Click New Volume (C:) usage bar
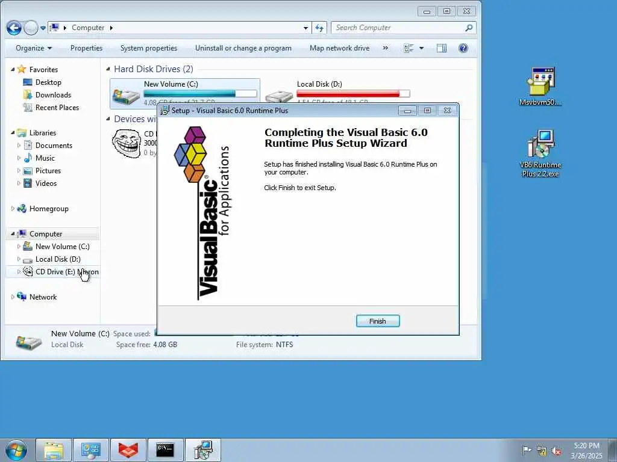Screen dimensions: 617x462 (200, 93)
